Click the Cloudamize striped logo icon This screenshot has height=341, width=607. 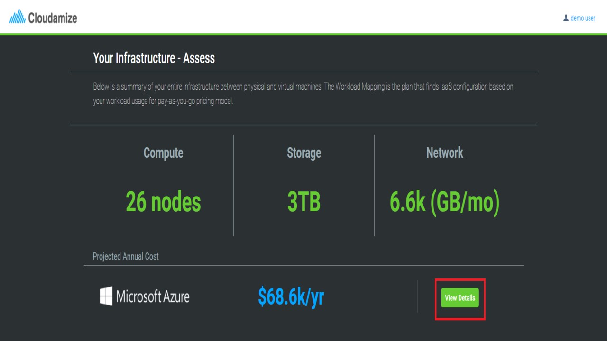click(18, 18)
